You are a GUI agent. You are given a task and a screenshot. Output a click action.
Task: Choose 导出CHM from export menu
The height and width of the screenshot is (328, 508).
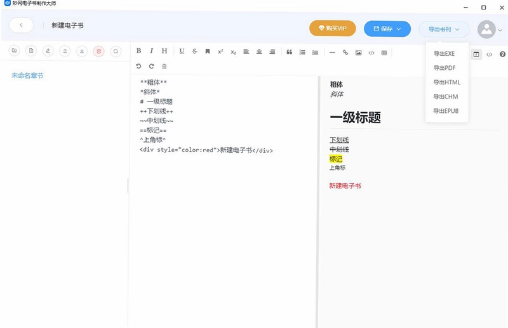point(446,96)
